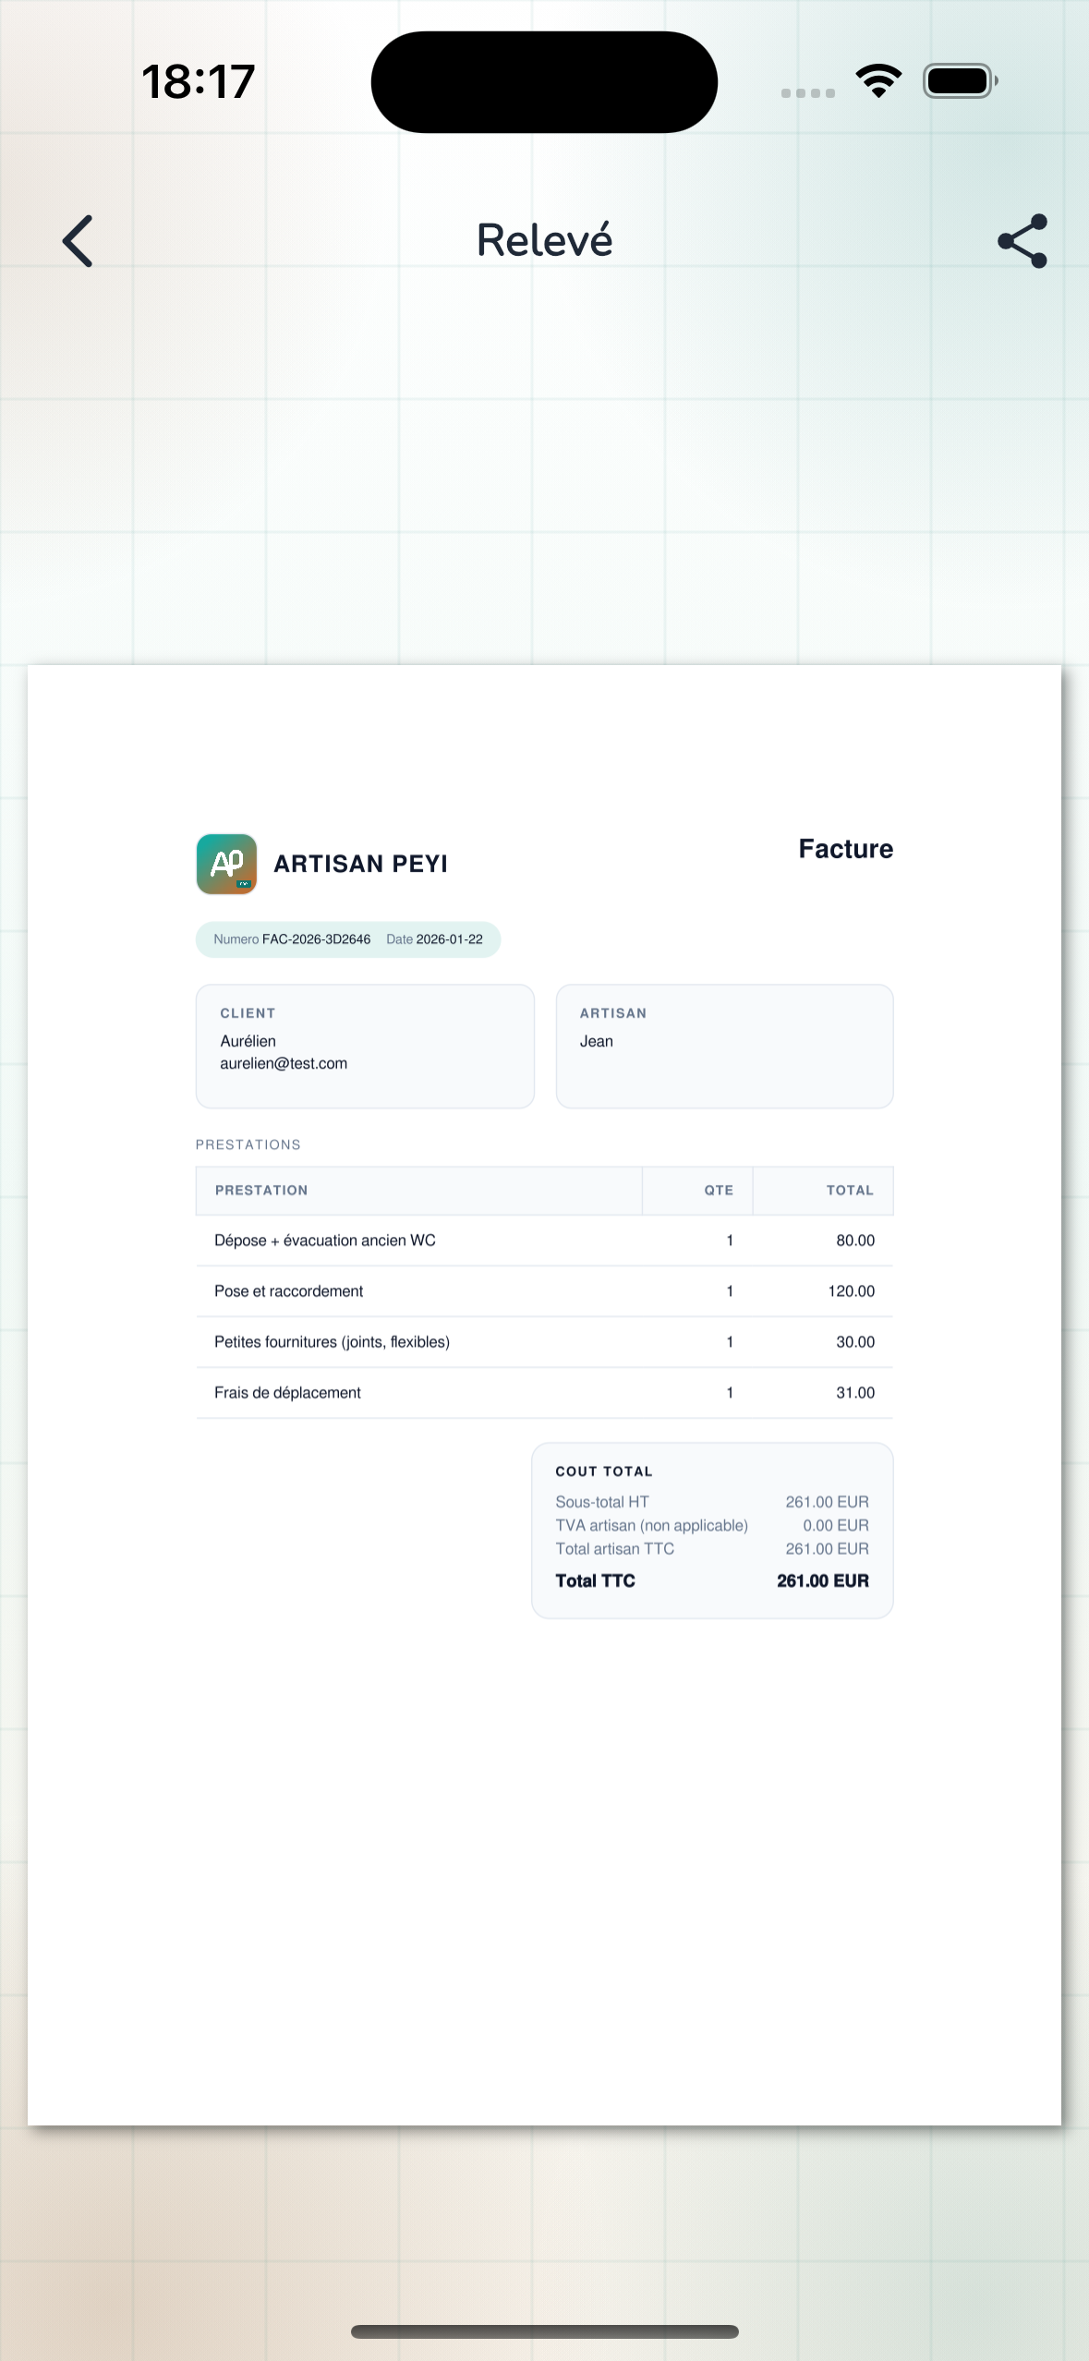The height and width of the screenshot is (2361, 1089).
Task: Tap the 18:17 clock
Action: 199,81
